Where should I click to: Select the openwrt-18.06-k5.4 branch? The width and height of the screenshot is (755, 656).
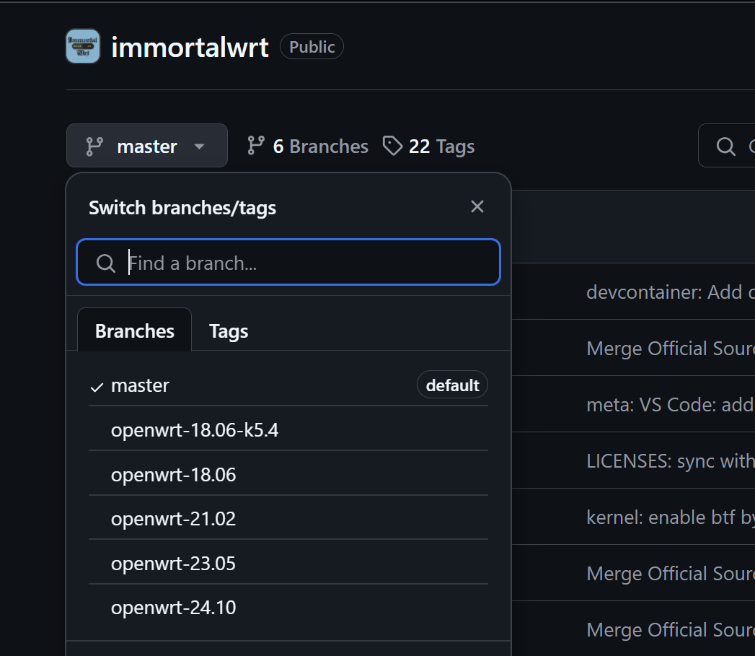click(x=288, y=430)
